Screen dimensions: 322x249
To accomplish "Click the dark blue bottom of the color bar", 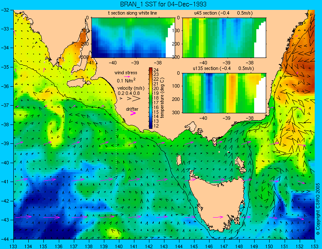I will [x=151, y=127].
